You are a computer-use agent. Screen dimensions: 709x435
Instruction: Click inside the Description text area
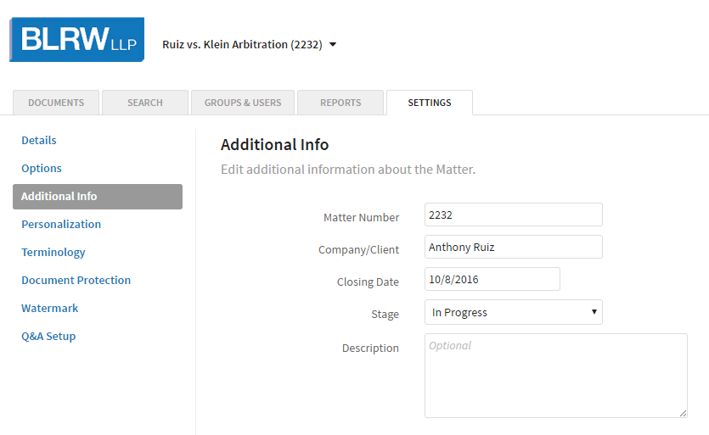555,376
